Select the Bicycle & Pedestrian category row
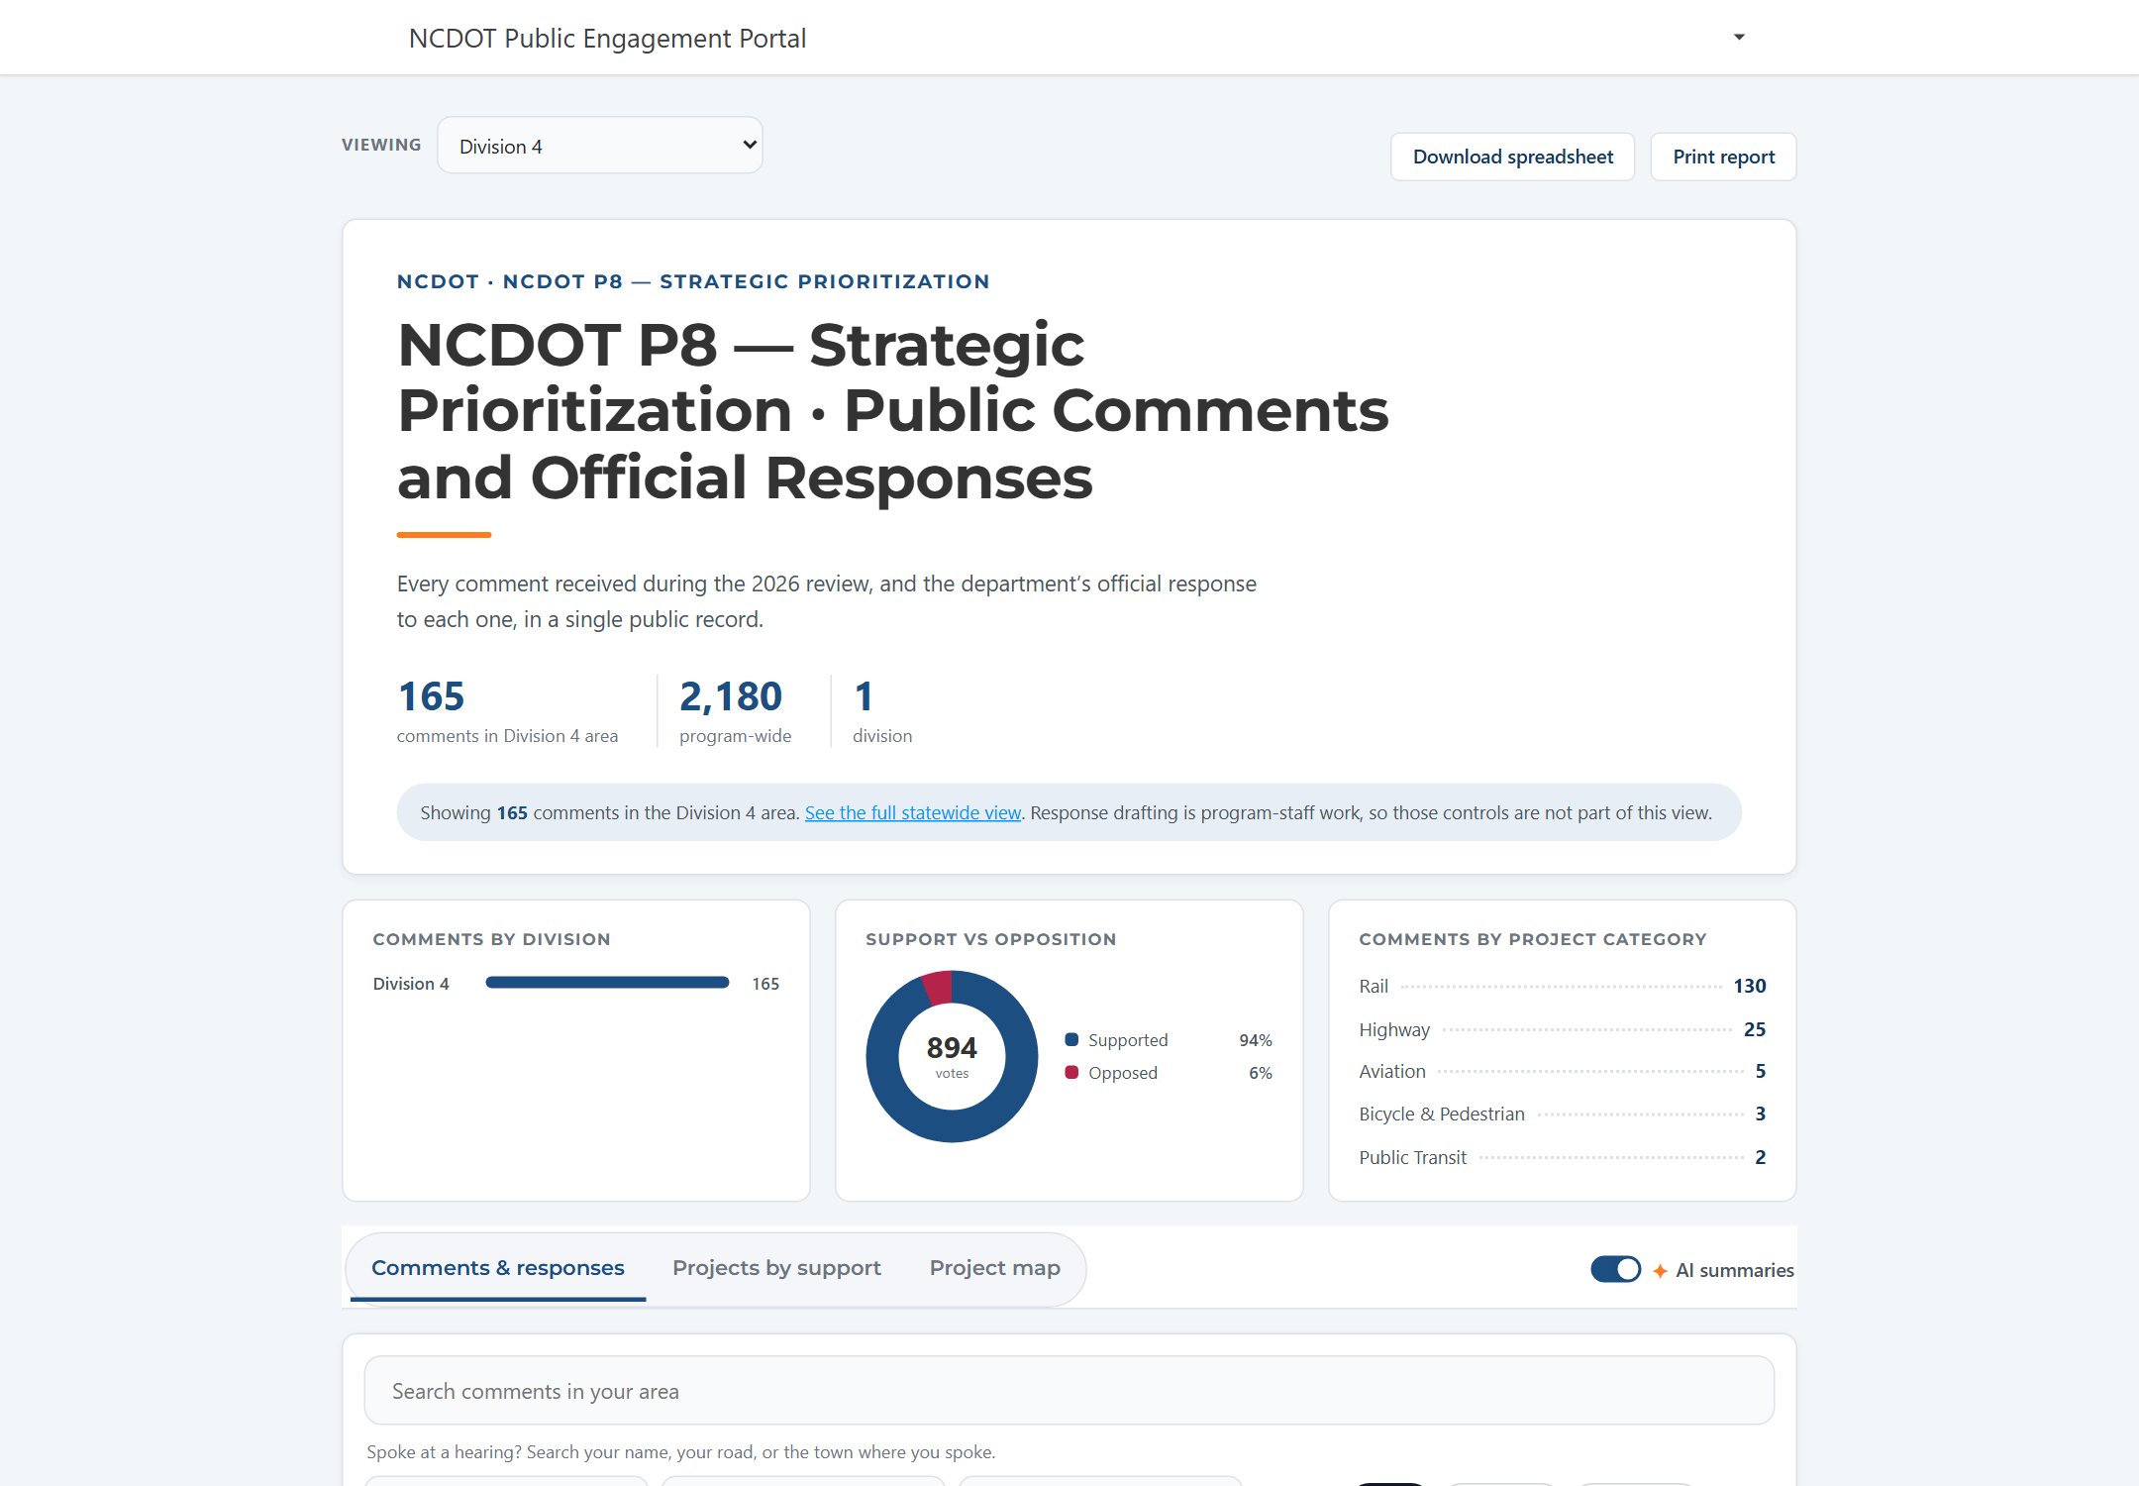 pos(1562,1114)
